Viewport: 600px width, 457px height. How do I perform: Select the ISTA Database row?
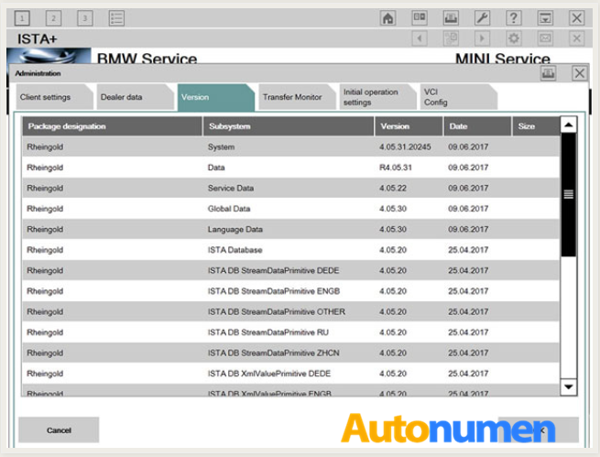tap(290, 250)
